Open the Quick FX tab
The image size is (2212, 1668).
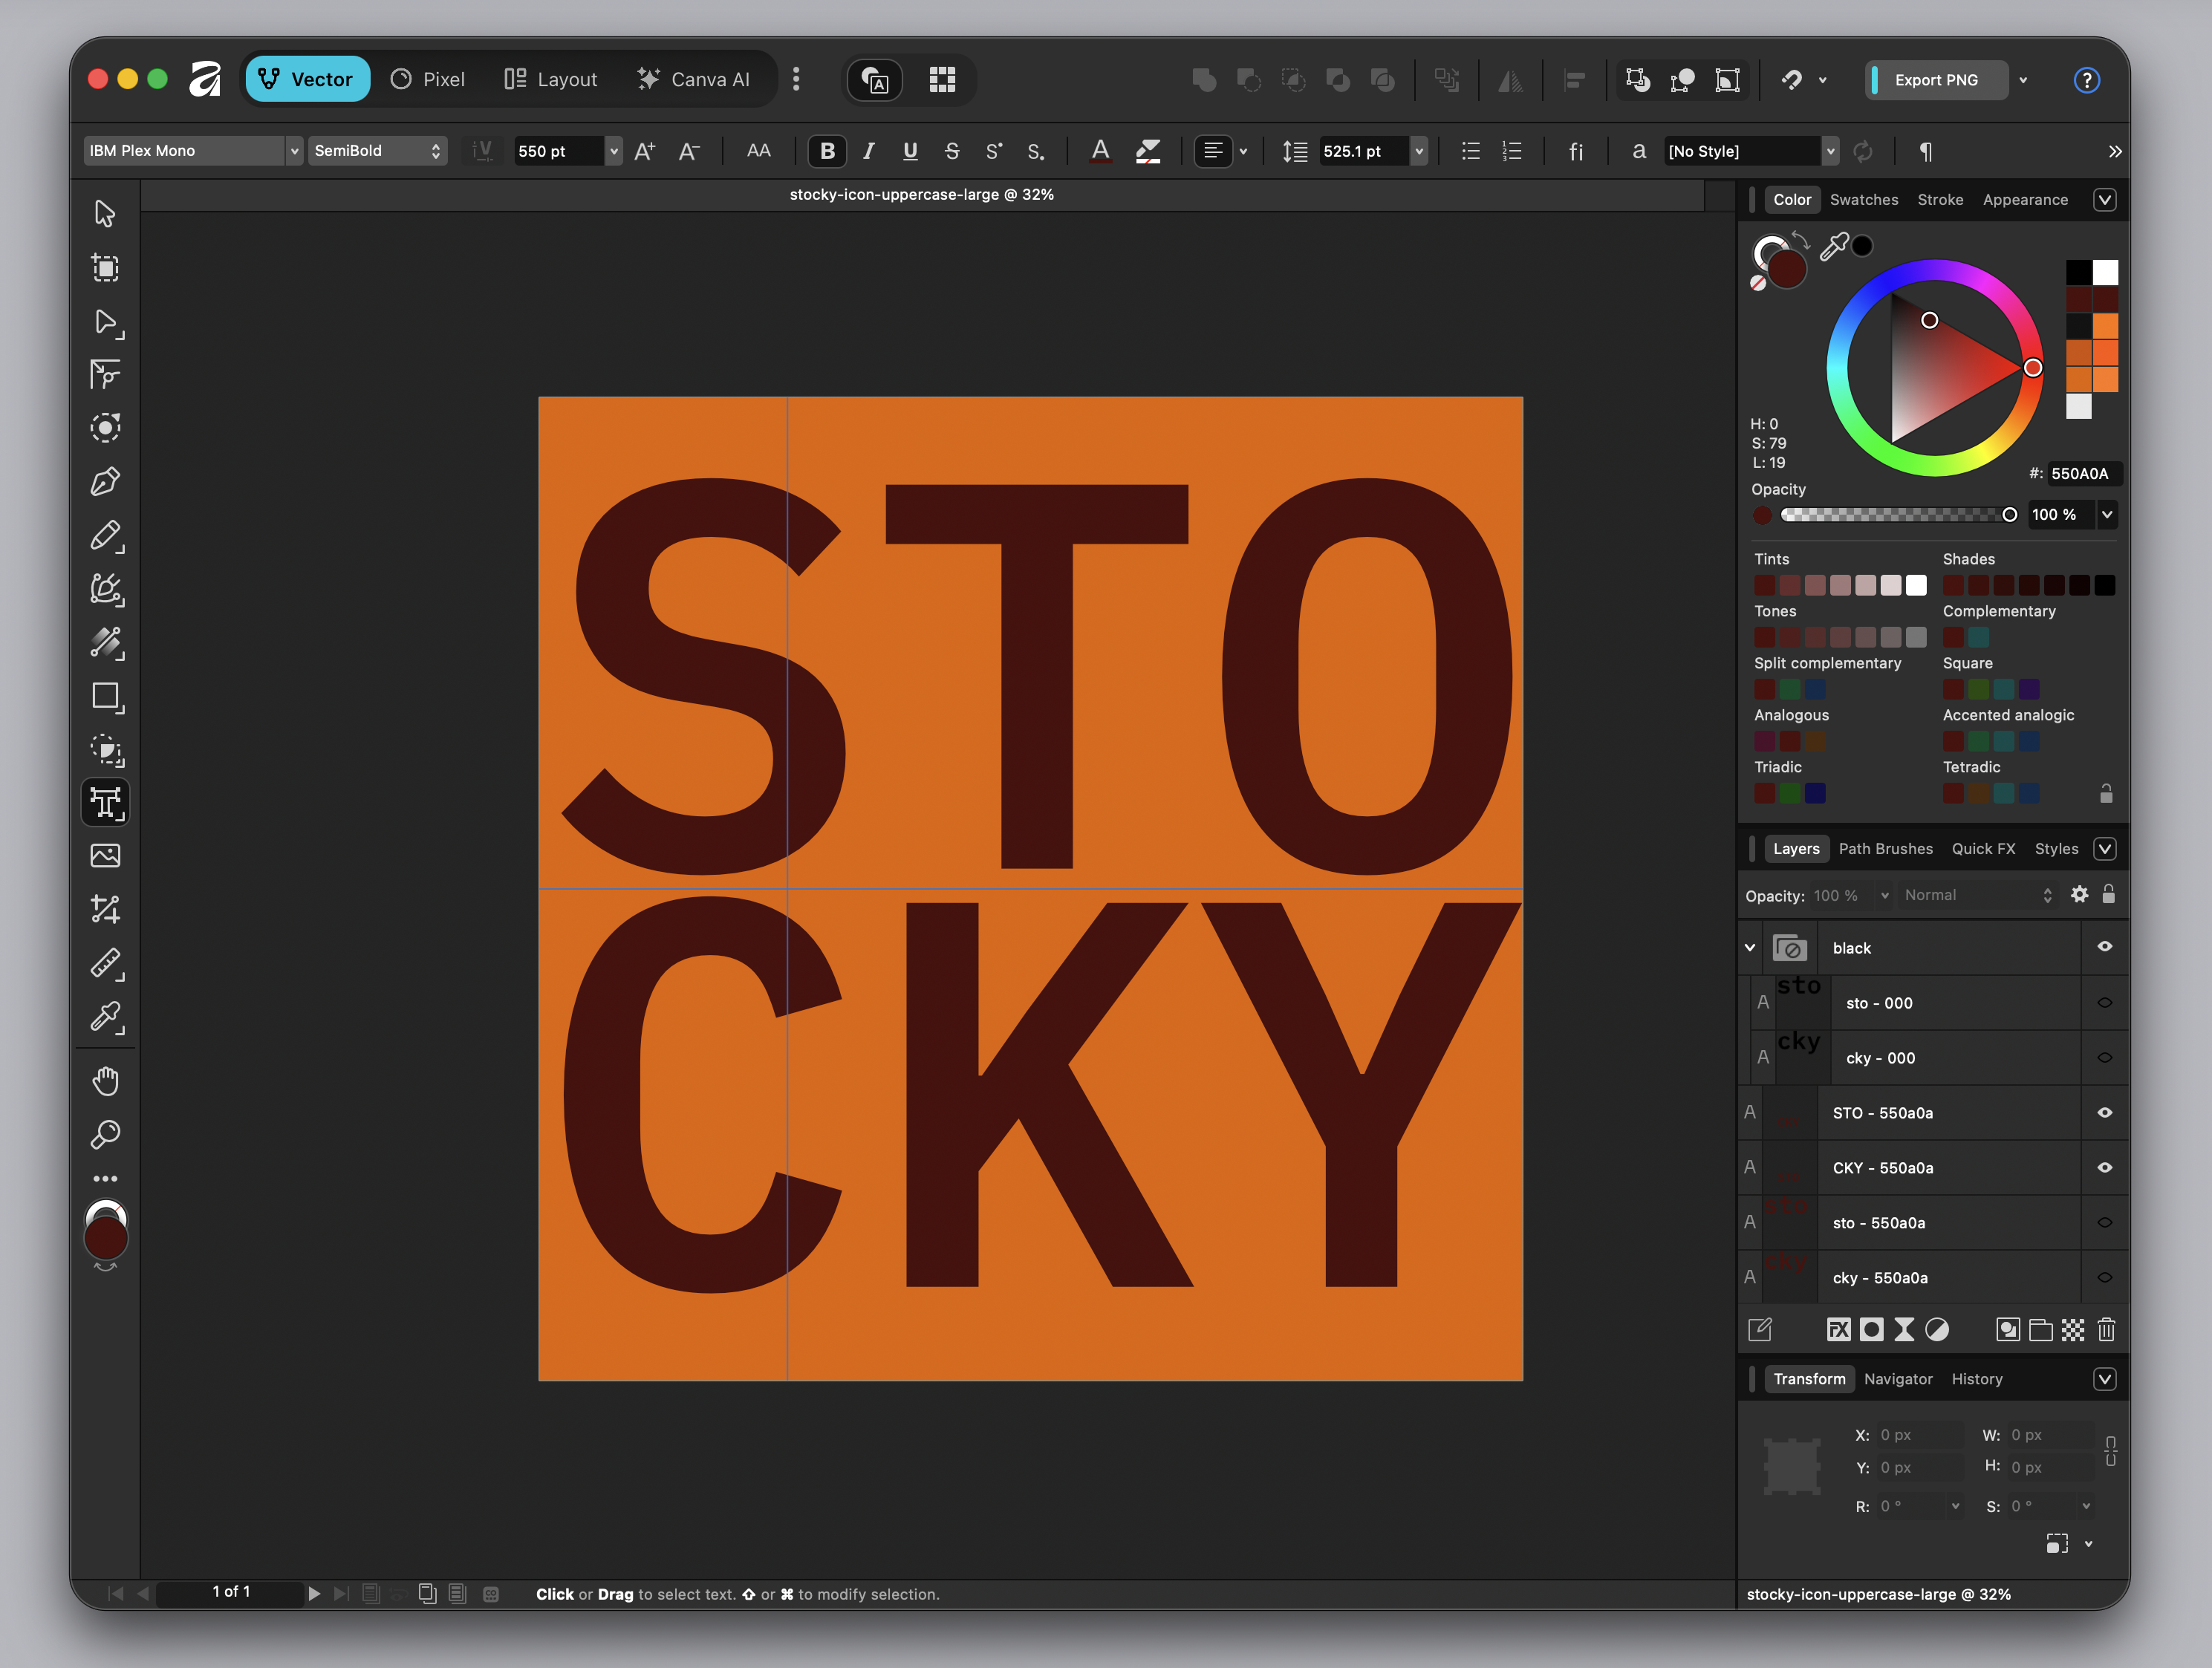click(1983, 849)
